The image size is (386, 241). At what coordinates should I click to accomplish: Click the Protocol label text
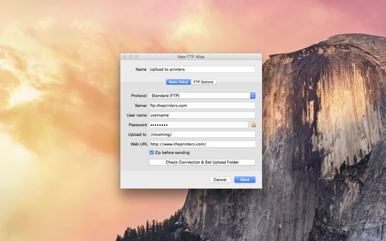[x=138, y=96]
